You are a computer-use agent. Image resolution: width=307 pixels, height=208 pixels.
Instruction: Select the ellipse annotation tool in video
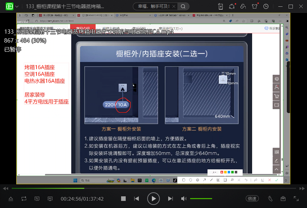(191, 180)
